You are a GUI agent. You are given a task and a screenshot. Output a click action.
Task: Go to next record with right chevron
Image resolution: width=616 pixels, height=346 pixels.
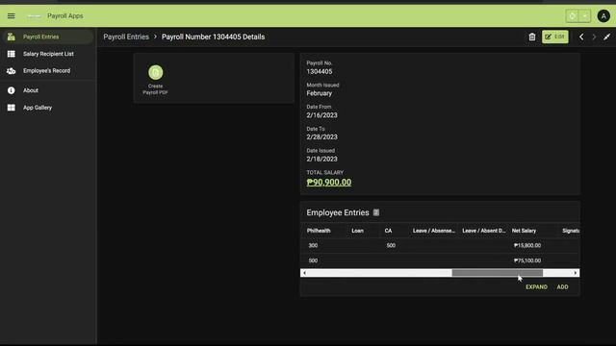tap(594, 37)
